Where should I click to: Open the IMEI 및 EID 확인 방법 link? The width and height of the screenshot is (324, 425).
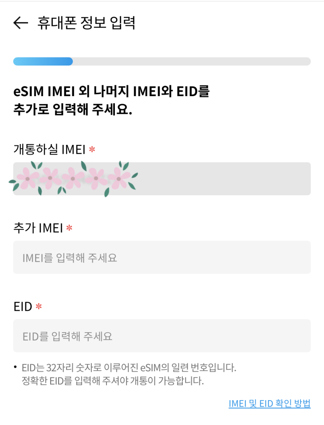point(270,404)
